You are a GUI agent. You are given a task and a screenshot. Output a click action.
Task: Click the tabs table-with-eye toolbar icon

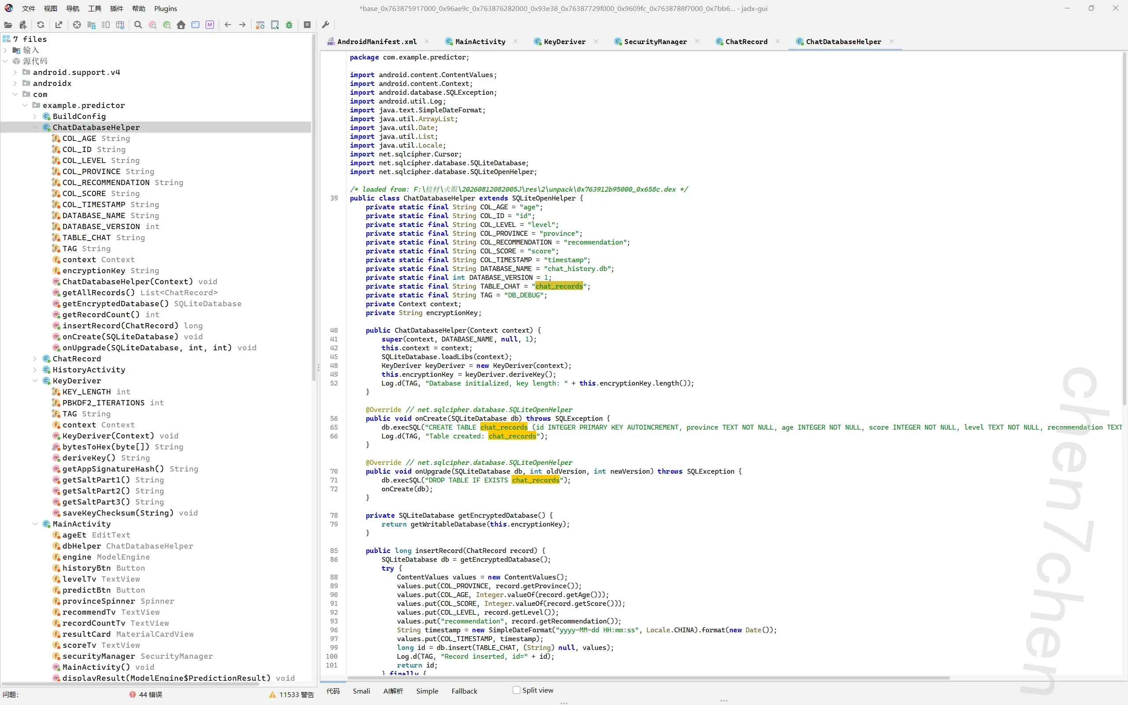pos(120,25)
